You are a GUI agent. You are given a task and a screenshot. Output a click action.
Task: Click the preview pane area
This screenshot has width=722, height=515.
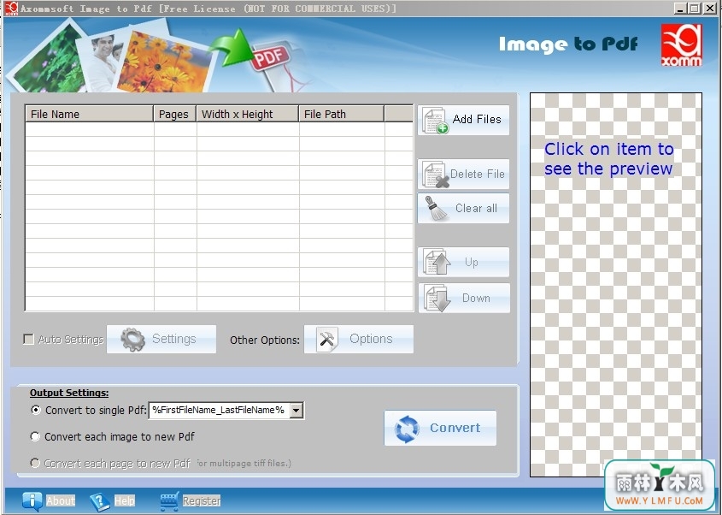pos(616,285)
